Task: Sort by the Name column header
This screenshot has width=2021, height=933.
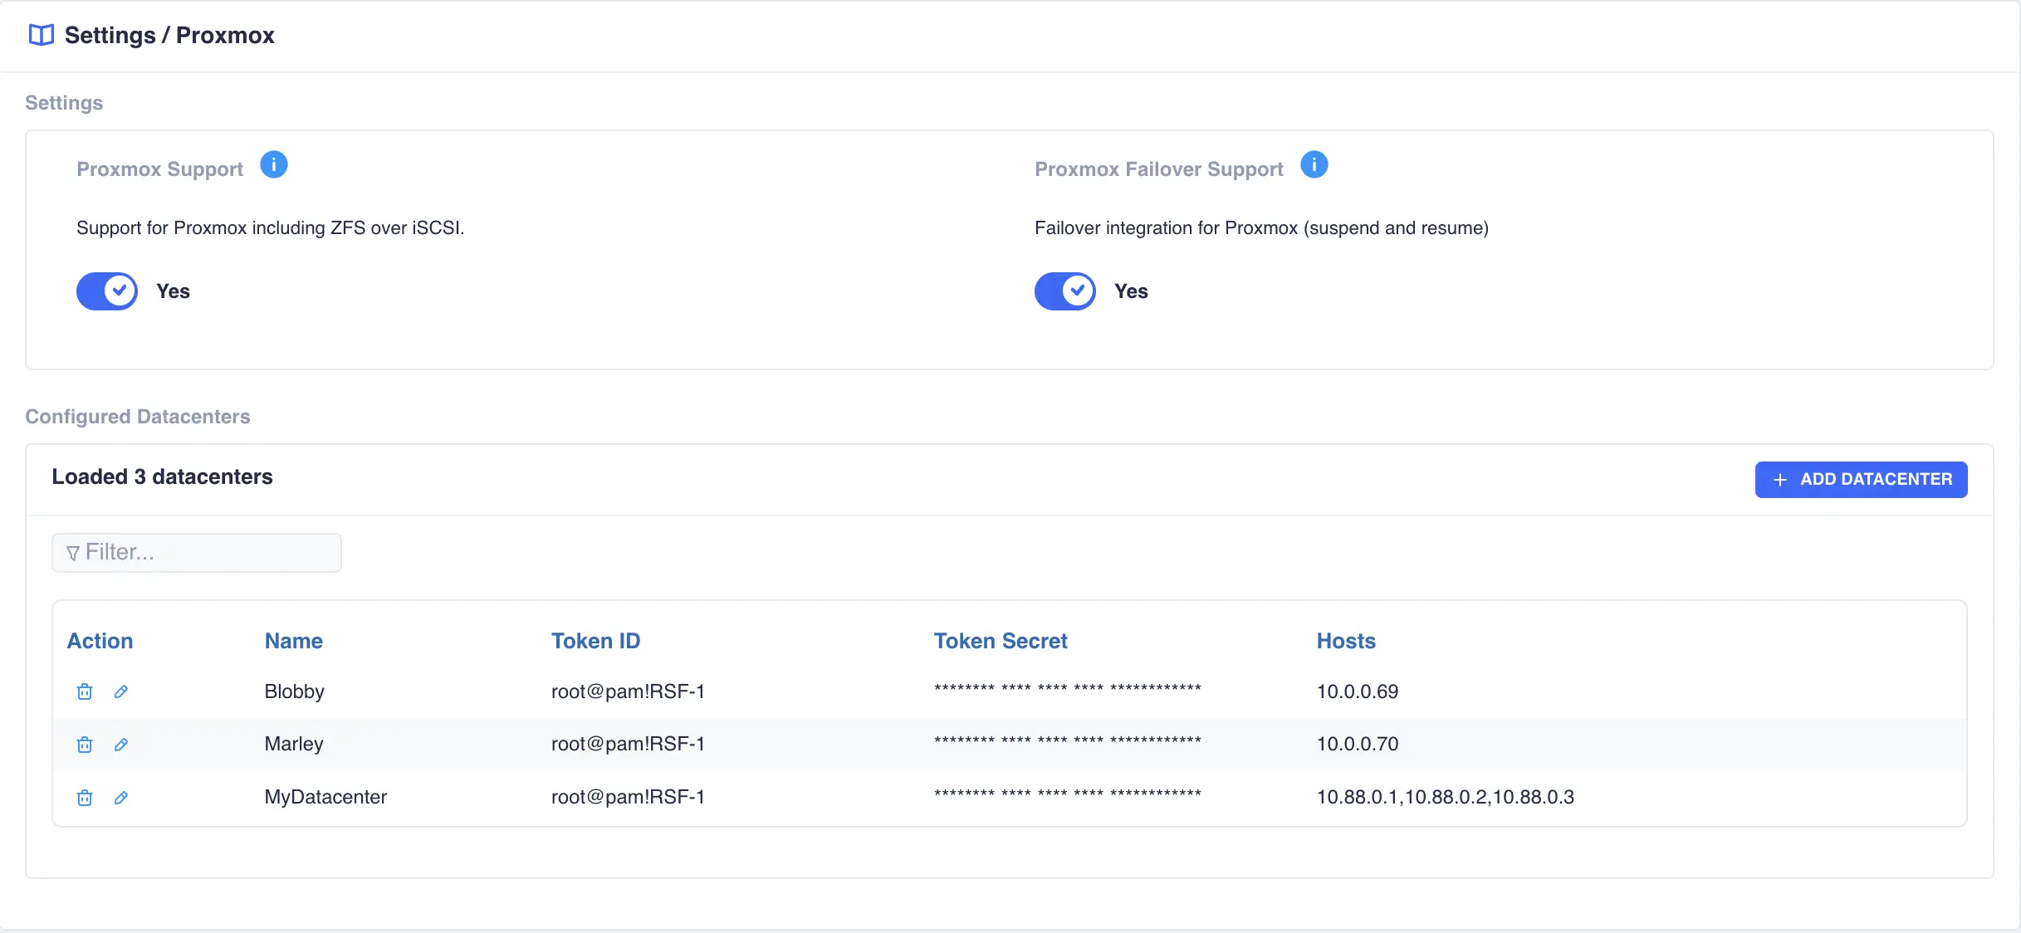Action: (x=294, y=641)
